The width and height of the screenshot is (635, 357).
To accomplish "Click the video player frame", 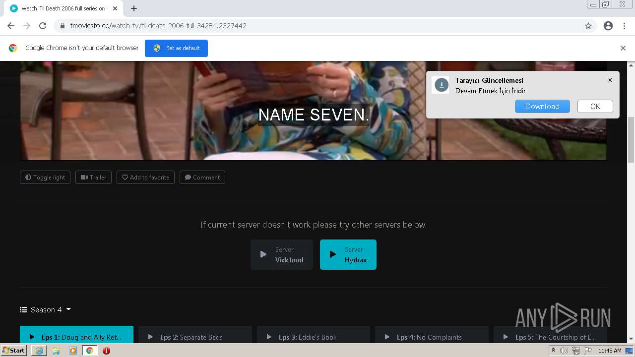I will [313, 111].
